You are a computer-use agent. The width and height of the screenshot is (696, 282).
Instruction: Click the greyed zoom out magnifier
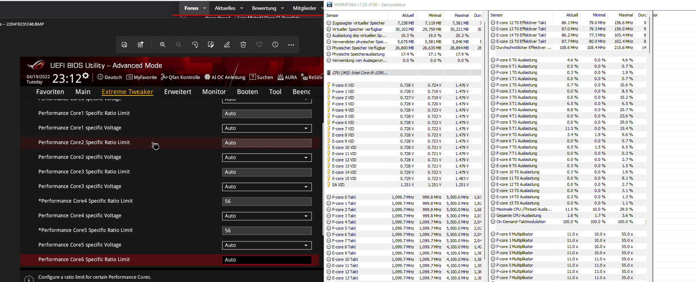[179, 45]
